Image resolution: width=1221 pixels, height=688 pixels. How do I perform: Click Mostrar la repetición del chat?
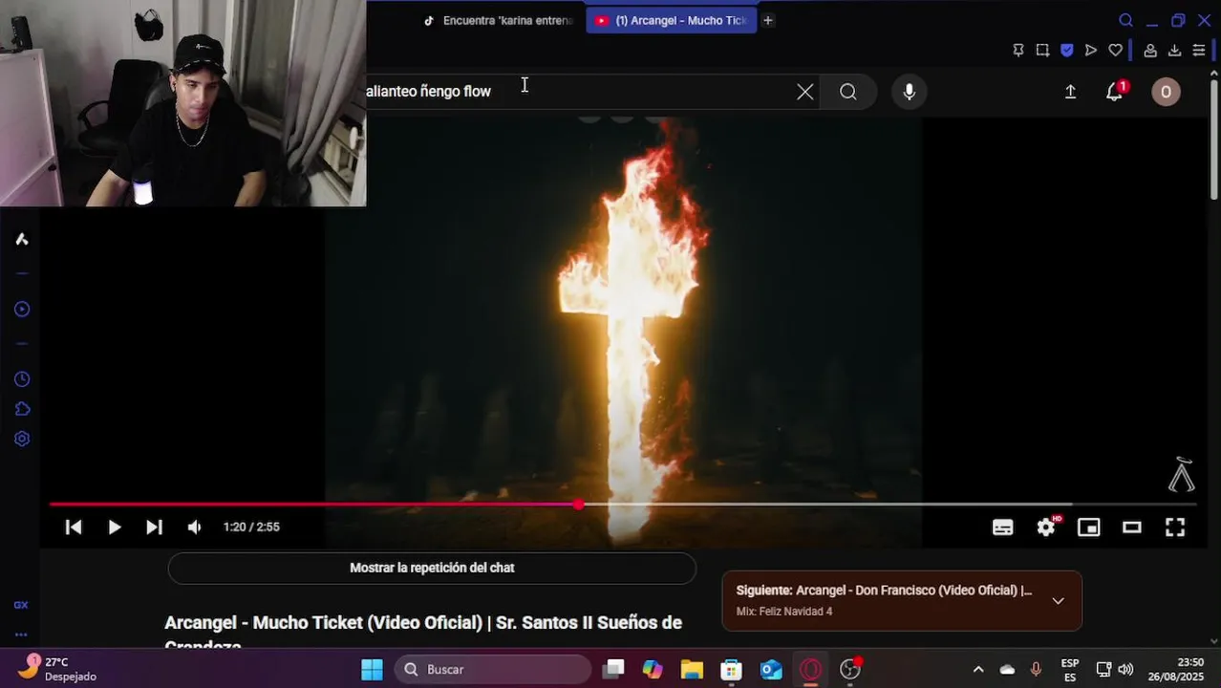(x=432, y=568)
